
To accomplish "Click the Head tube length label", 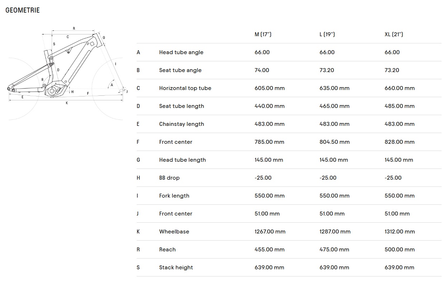I will [x=183, y=160].
